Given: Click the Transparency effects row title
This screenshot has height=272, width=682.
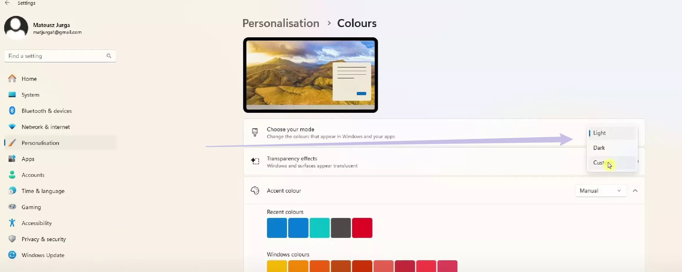Looking at the screenshot, I should pyautogui.click(x=292, y=158).
